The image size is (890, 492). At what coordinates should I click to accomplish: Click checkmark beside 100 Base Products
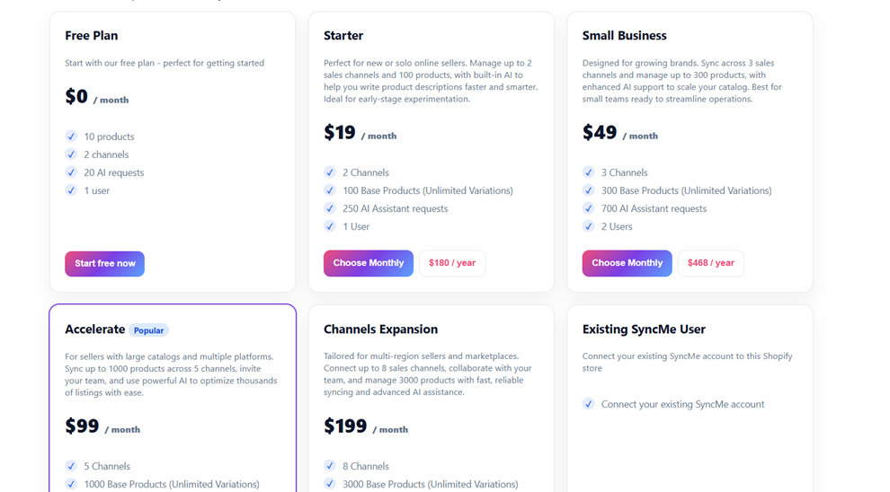coord(330,190)
